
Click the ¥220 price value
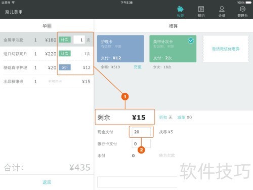pos(51,54)
